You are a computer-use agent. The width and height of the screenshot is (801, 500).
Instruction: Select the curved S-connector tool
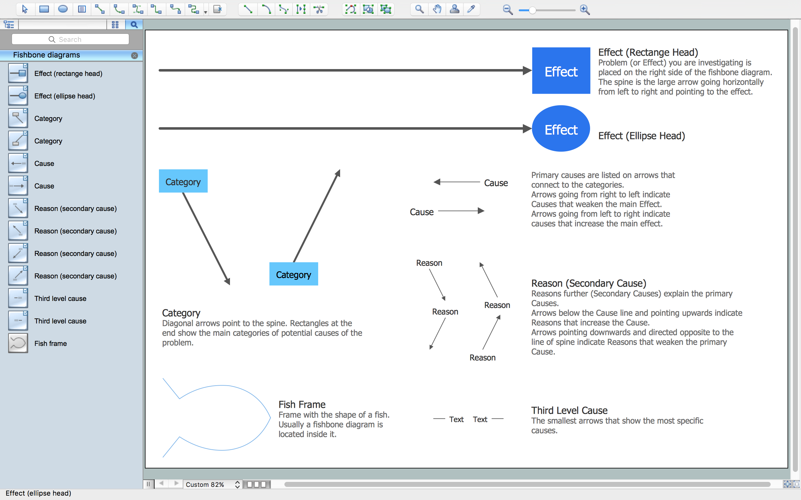tap(175, 9)
